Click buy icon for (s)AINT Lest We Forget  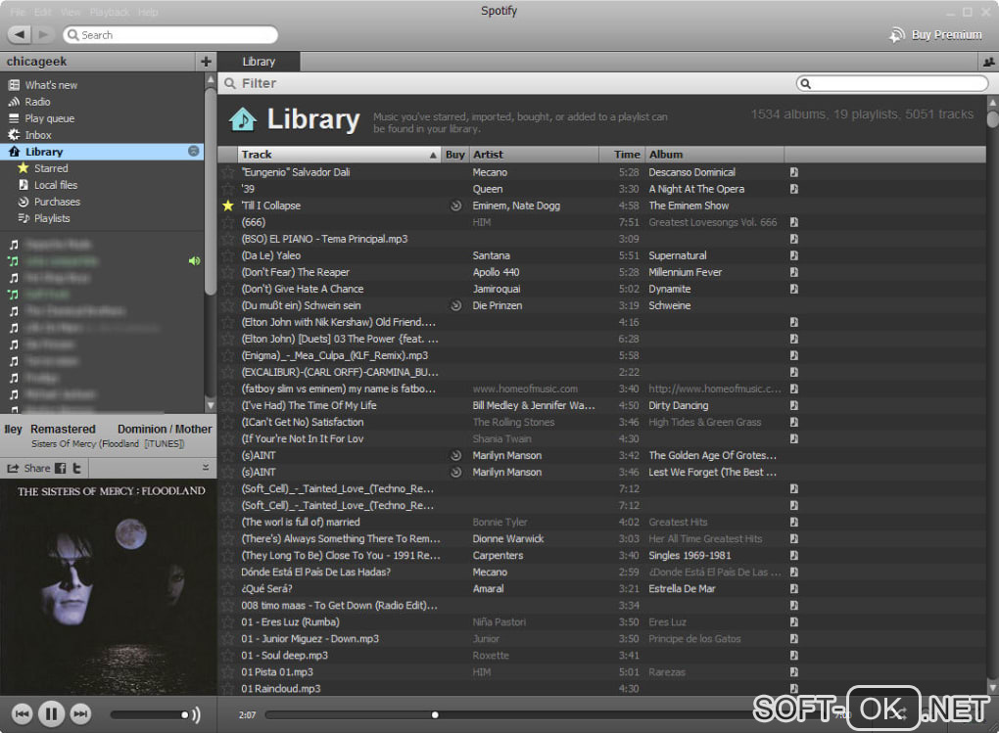point(455,472)
